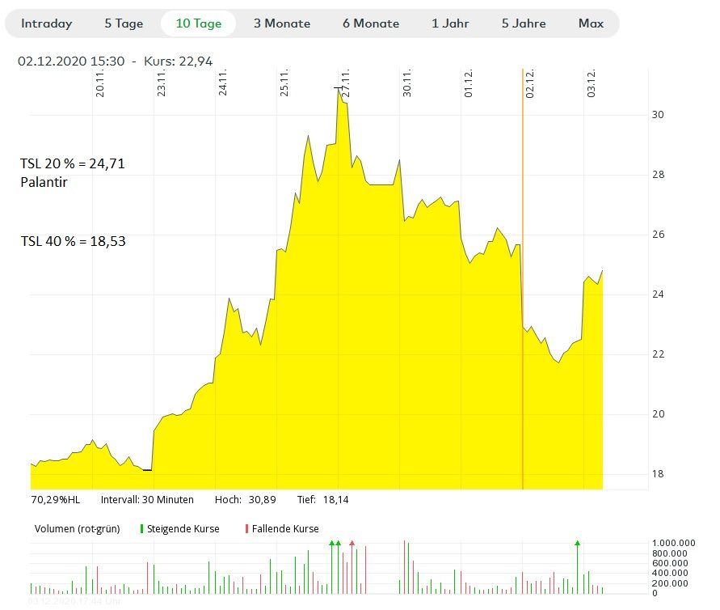The width and height of the screenshot is (720, 610).
Task: Click the Kurs: 22,94 quote text
Action: [x=179, y=60]
